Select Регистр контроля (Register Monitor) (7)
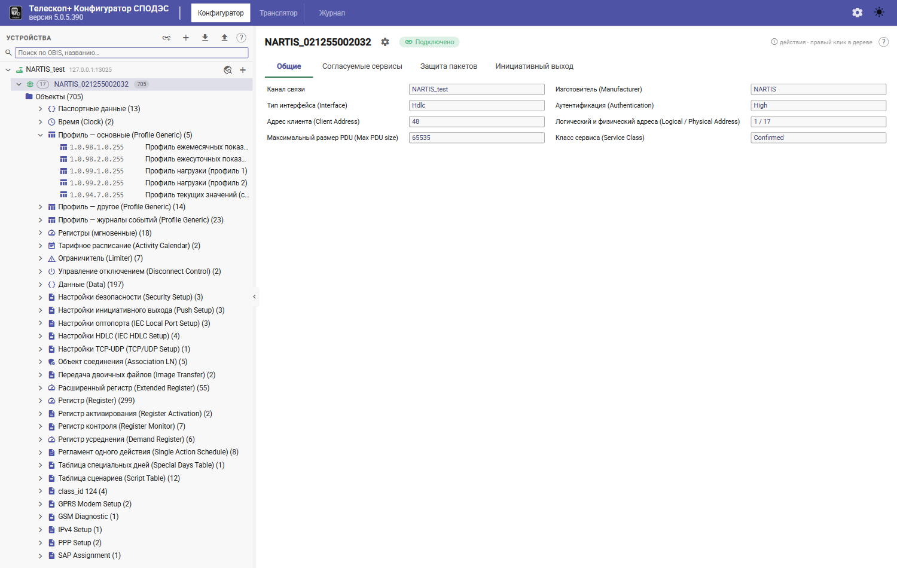 point(122,426)
